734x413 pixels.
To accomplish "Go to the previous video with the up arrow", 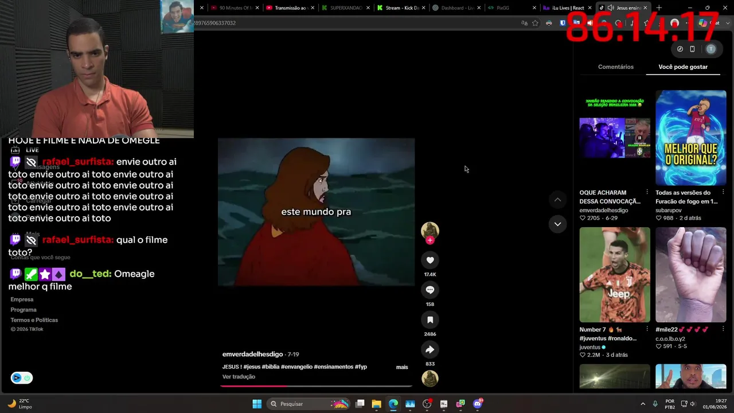I will pos(557,200).
